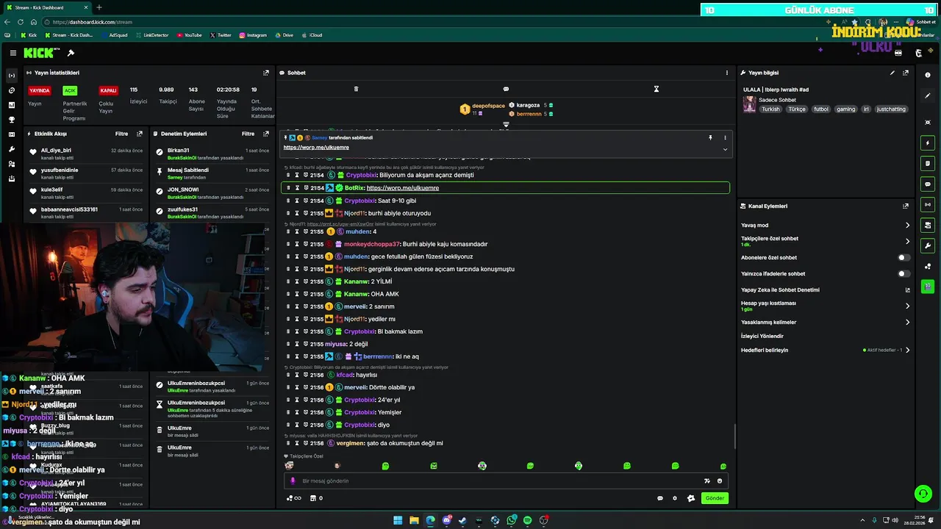Viewport: 941px width, 529px height.
Task: Open the Sohbet panel three-dot menu
Action: [727, 73]
